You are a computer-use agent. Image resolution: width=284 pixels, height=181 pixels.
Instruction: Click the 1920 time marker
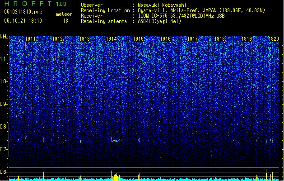coord(274,39)
